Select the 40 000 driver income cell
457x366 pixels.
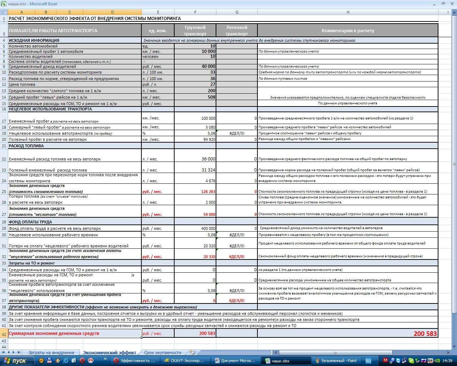195,66
